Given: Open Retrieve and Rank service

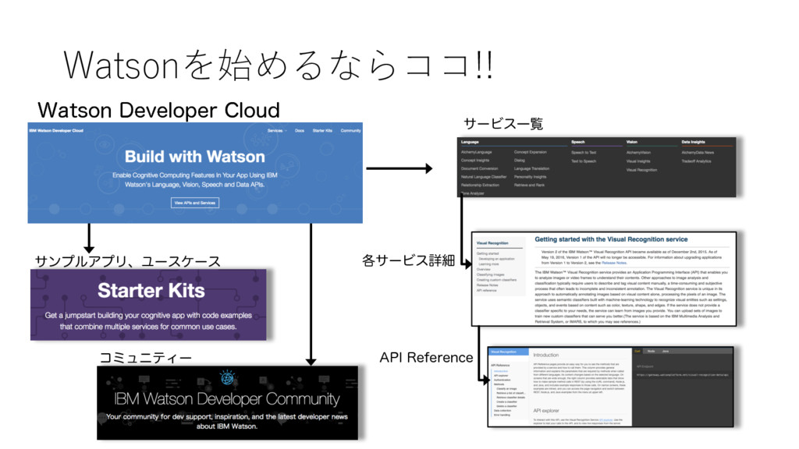Looking at the screenshot, I should tap(529, 185).
